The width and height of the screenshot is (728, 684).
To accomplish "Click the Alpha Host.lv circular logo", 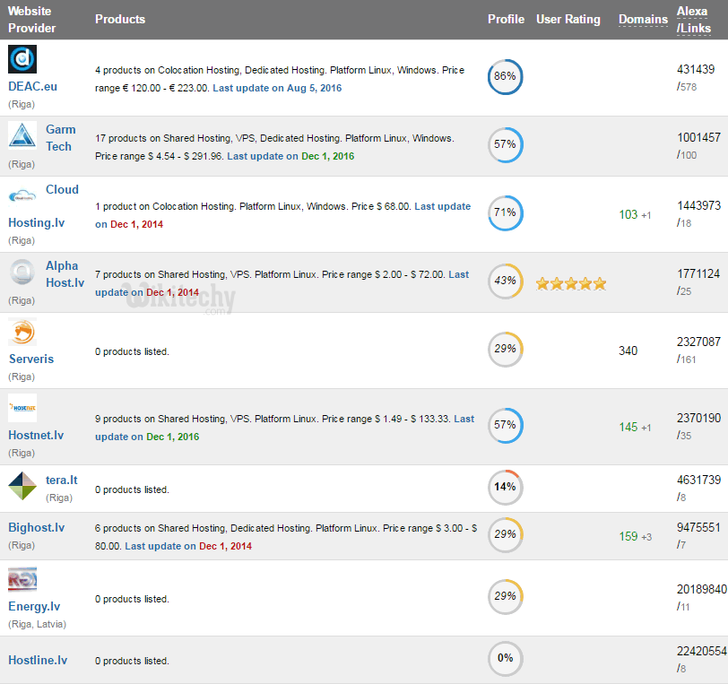I will point(22,272).
